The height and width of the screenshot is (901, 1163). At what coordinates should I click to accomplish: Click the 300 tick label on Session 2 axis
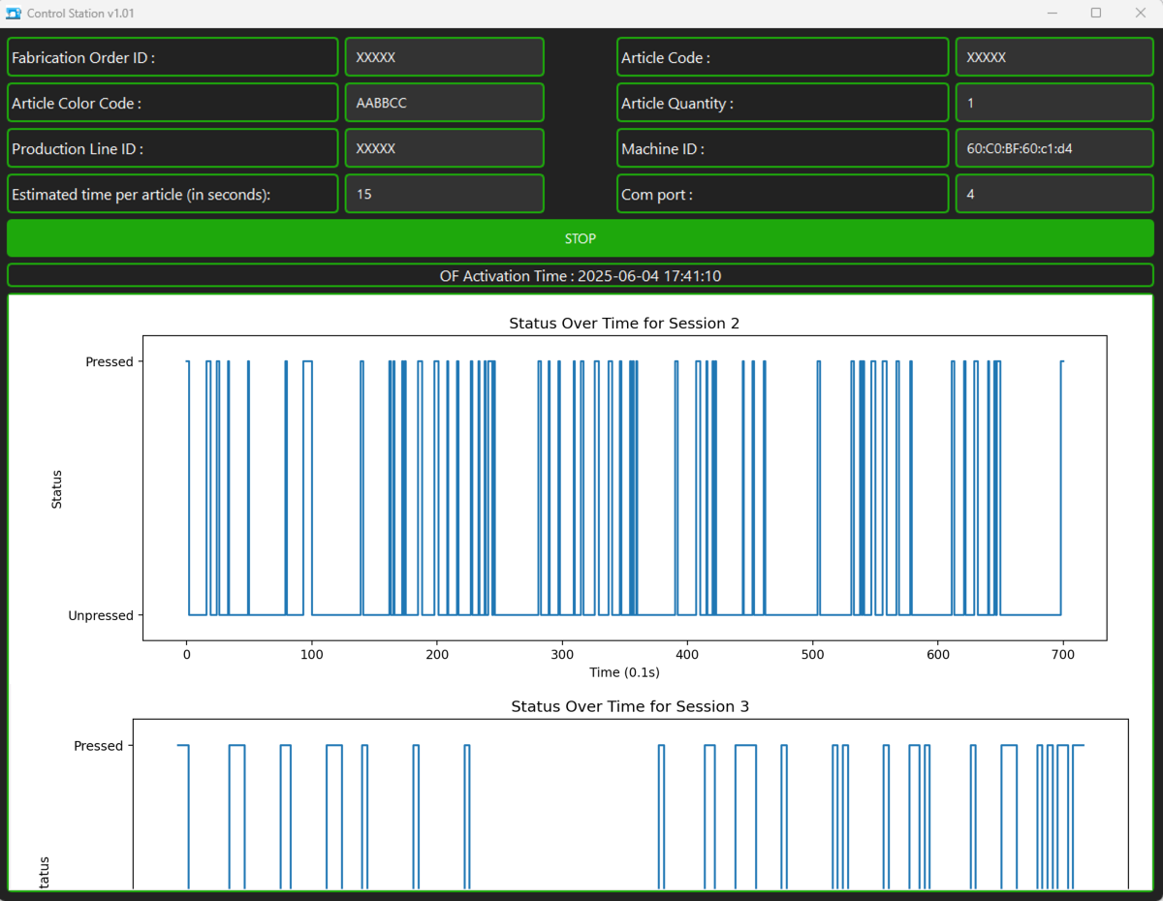tap(562, 655)
